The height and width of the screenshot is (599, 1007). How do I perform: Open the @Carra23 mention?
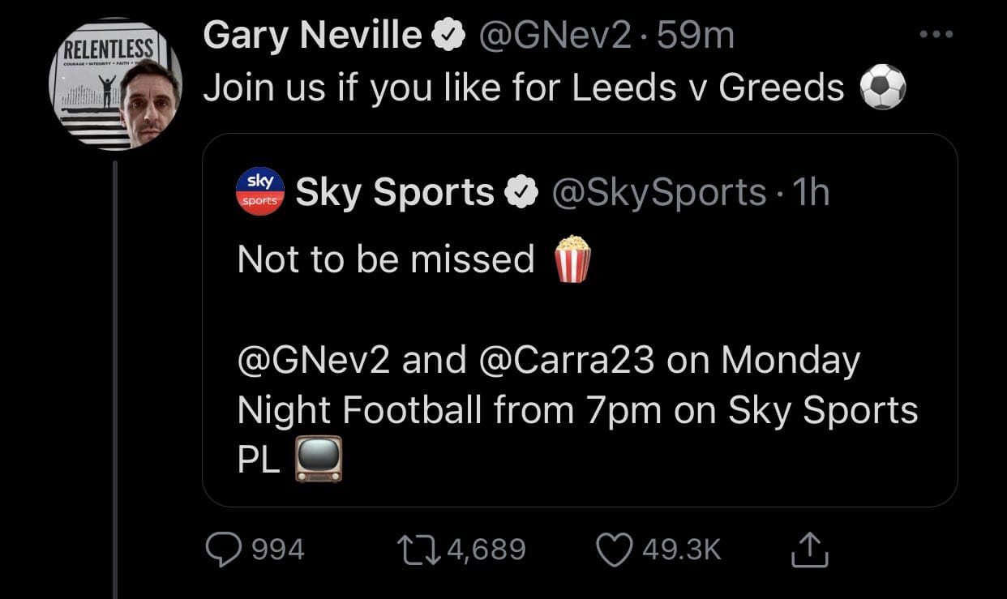(x=567, y=361)
